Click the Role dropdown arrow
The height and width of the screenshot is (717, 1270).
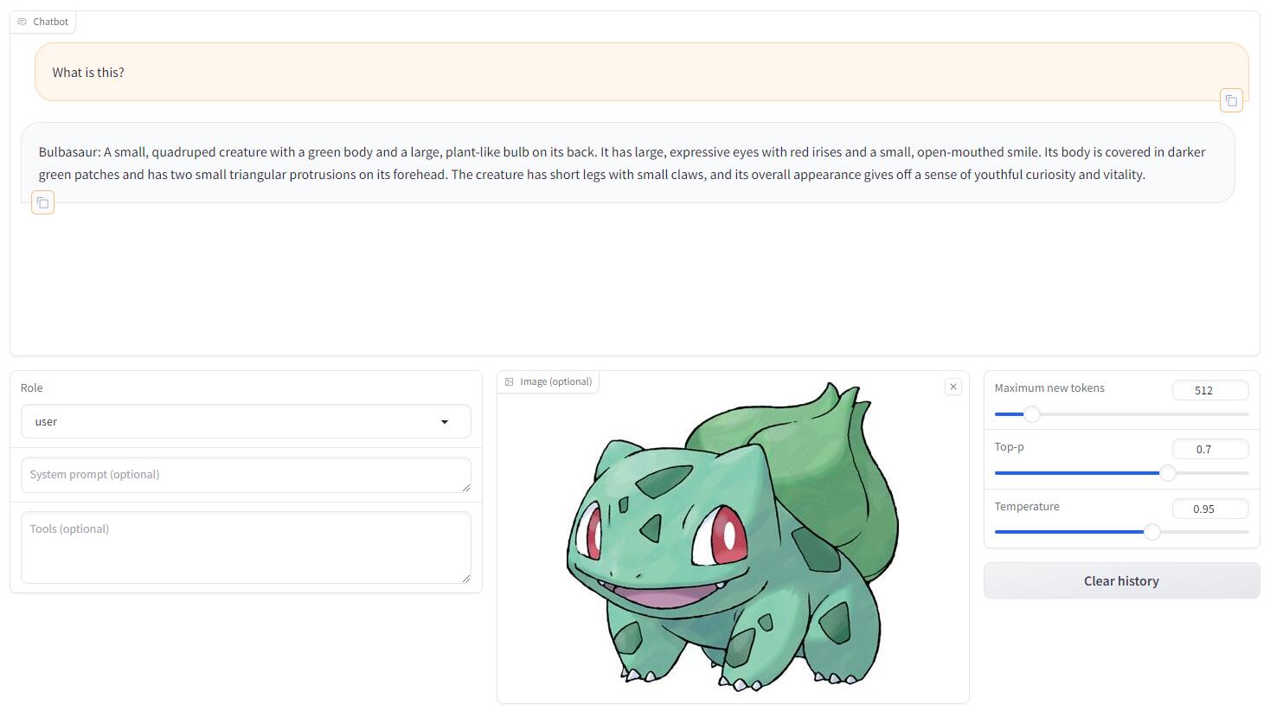[445, 422]
